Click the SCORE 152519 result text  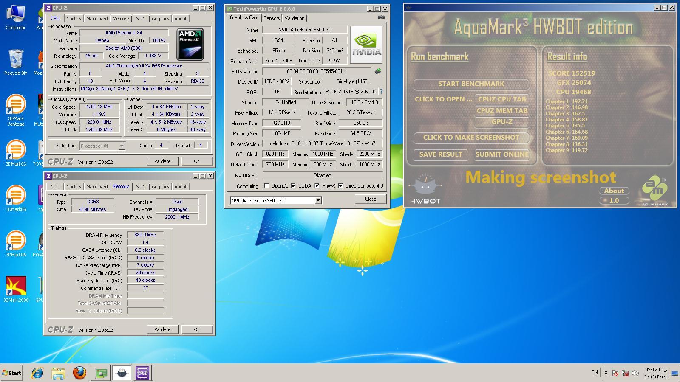[572, 73]
